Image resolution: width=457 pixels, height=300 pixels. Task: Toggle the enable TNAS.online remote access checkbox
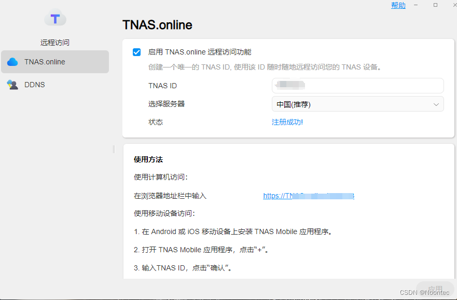click(137, 52)
